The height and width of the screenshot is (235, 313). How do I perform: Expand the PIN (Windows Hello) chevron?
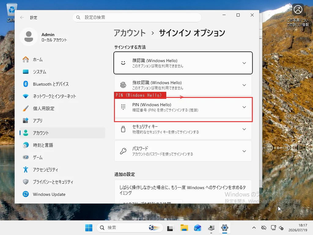click(x=244, y=107)
